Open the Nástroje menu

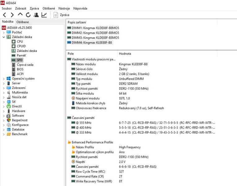click(x=64, y=8)
